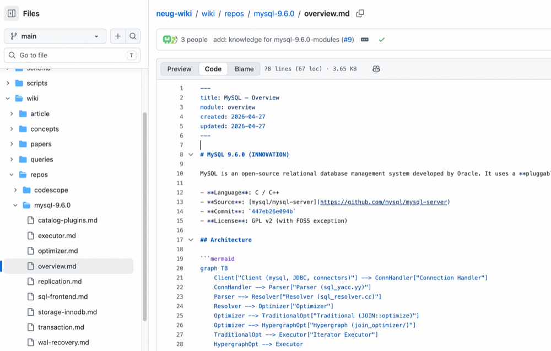Open replication.md file
This screenshot has width=551, height=351.
click(60, 282)
